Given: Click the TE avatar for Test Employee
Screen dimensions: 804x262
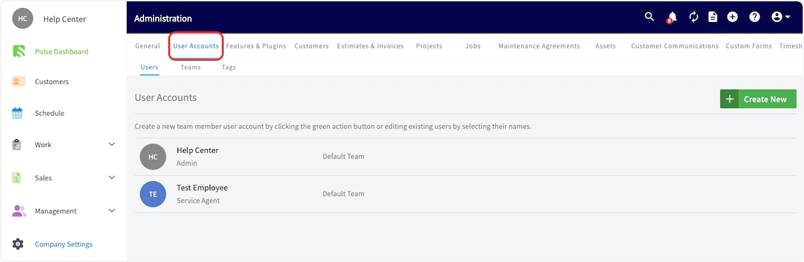Looking at the screenshot, I should click(x=153, y=194).
